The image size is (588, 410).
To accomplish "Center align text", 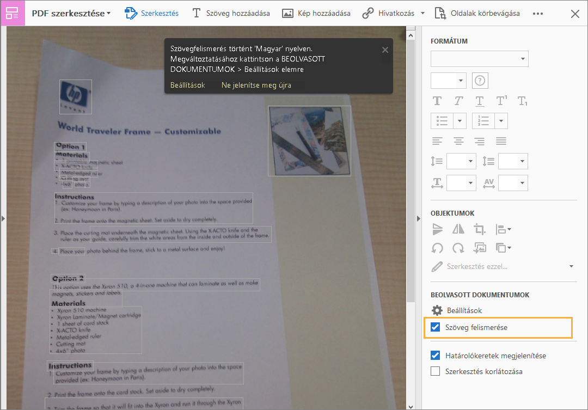I will [458, 141].
